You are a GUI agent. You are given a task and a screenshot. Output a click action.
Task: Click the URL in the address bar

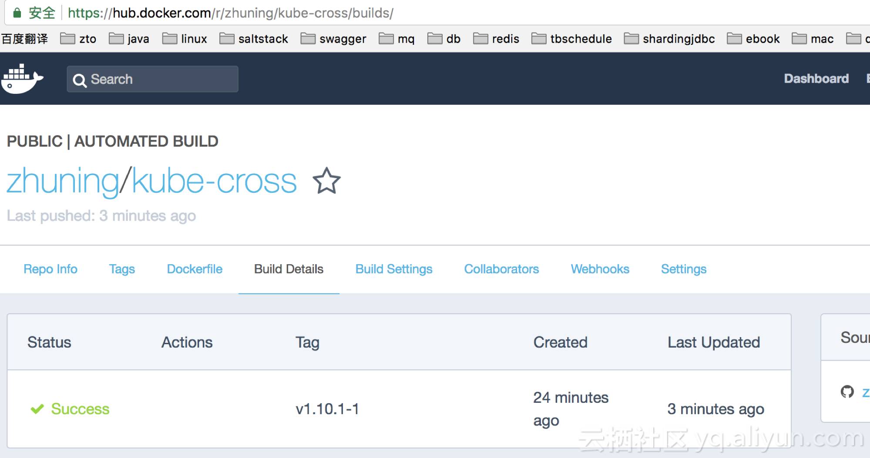231,13
